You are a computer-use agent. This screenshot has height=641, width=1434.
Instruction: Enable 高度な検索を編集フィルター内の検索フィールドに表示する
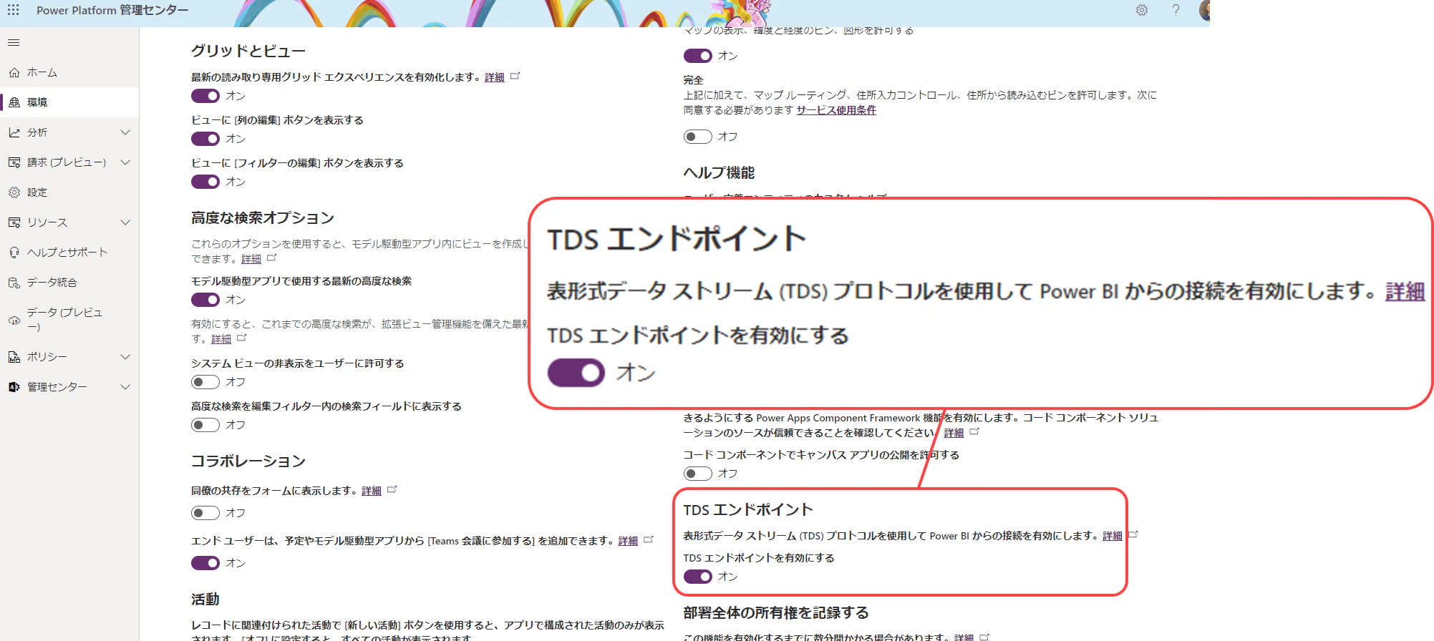pyautogui.click(x=205, y=425)
